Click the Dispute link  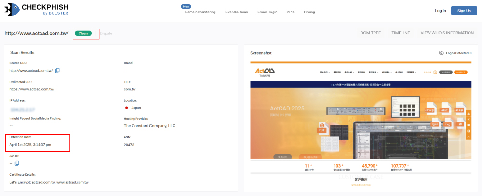[x=106, y=33]
